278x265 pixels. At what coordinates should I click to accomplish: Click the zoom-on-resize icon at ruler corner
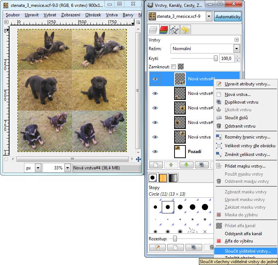pos(138,22)
